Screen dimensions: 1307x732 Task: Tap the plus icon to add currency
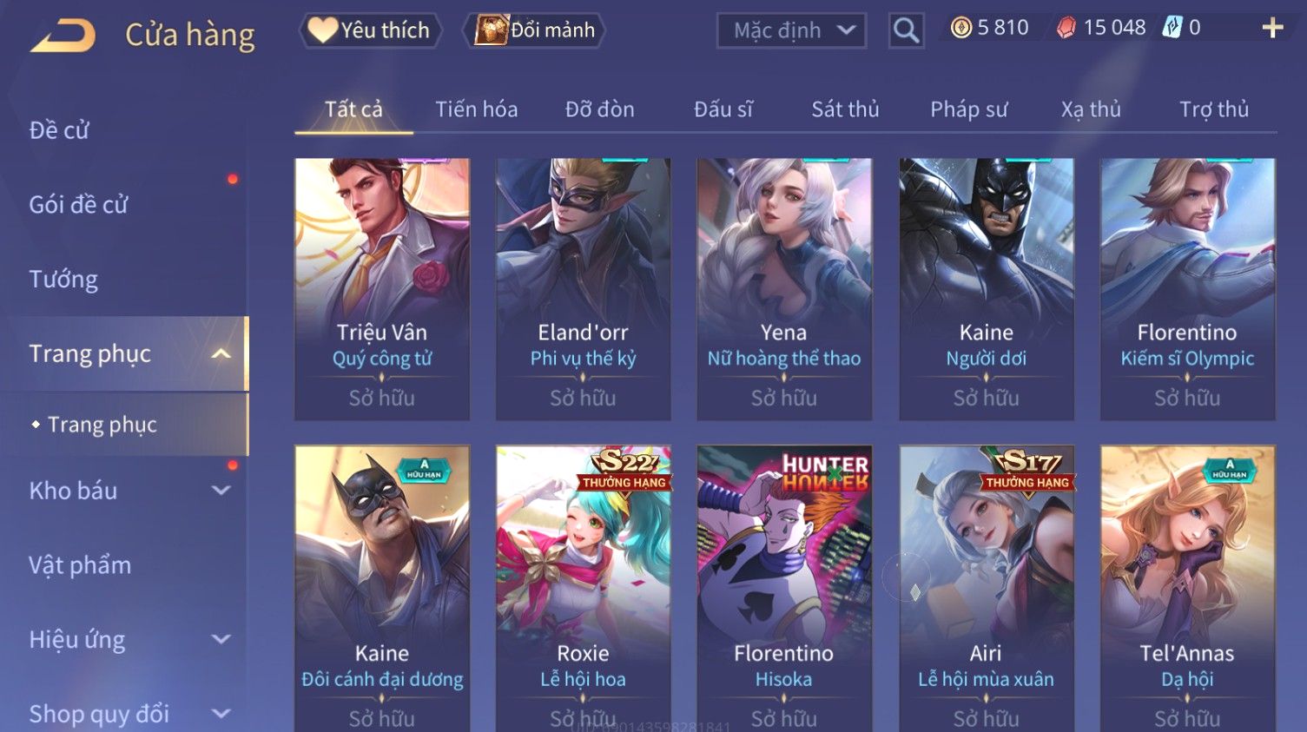pos(1272,28)
